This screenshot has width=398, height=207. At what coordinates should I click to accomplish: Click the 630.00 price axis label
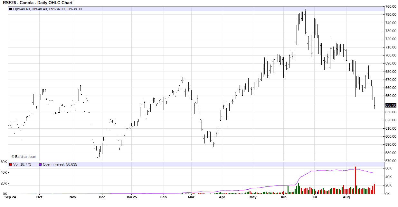[x=391, y=112]
